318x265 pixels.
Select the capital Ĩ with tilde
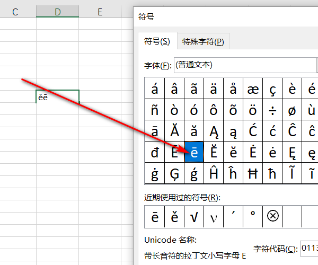tap(292, 173)
